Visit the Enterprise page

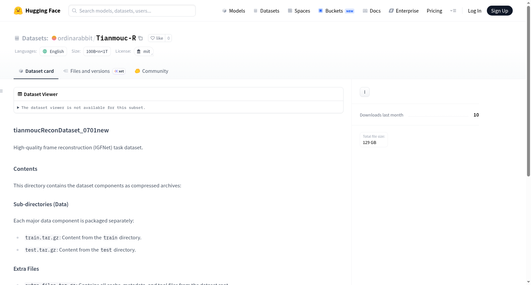tap(404, 11)
